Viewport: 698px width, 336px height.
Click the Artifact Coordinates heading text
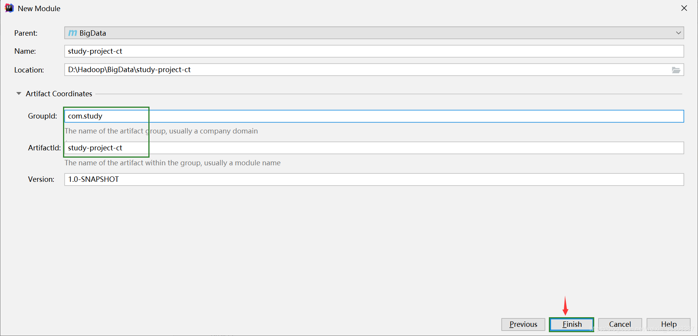pyautogui.click(x=59, y=94)
